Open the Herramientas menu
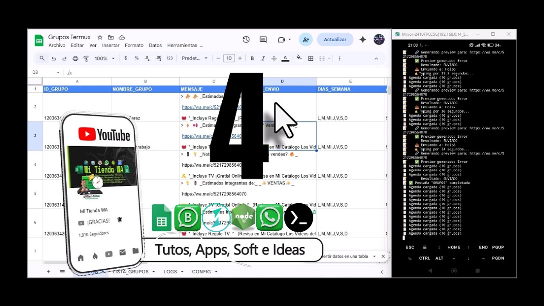 [182, 45]
